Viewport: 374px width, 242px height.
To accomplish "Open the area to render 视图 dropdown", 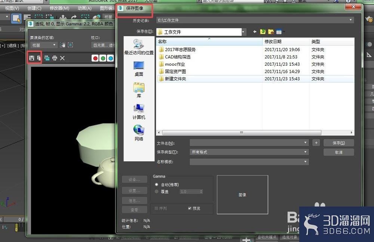I will coord(44,45).
